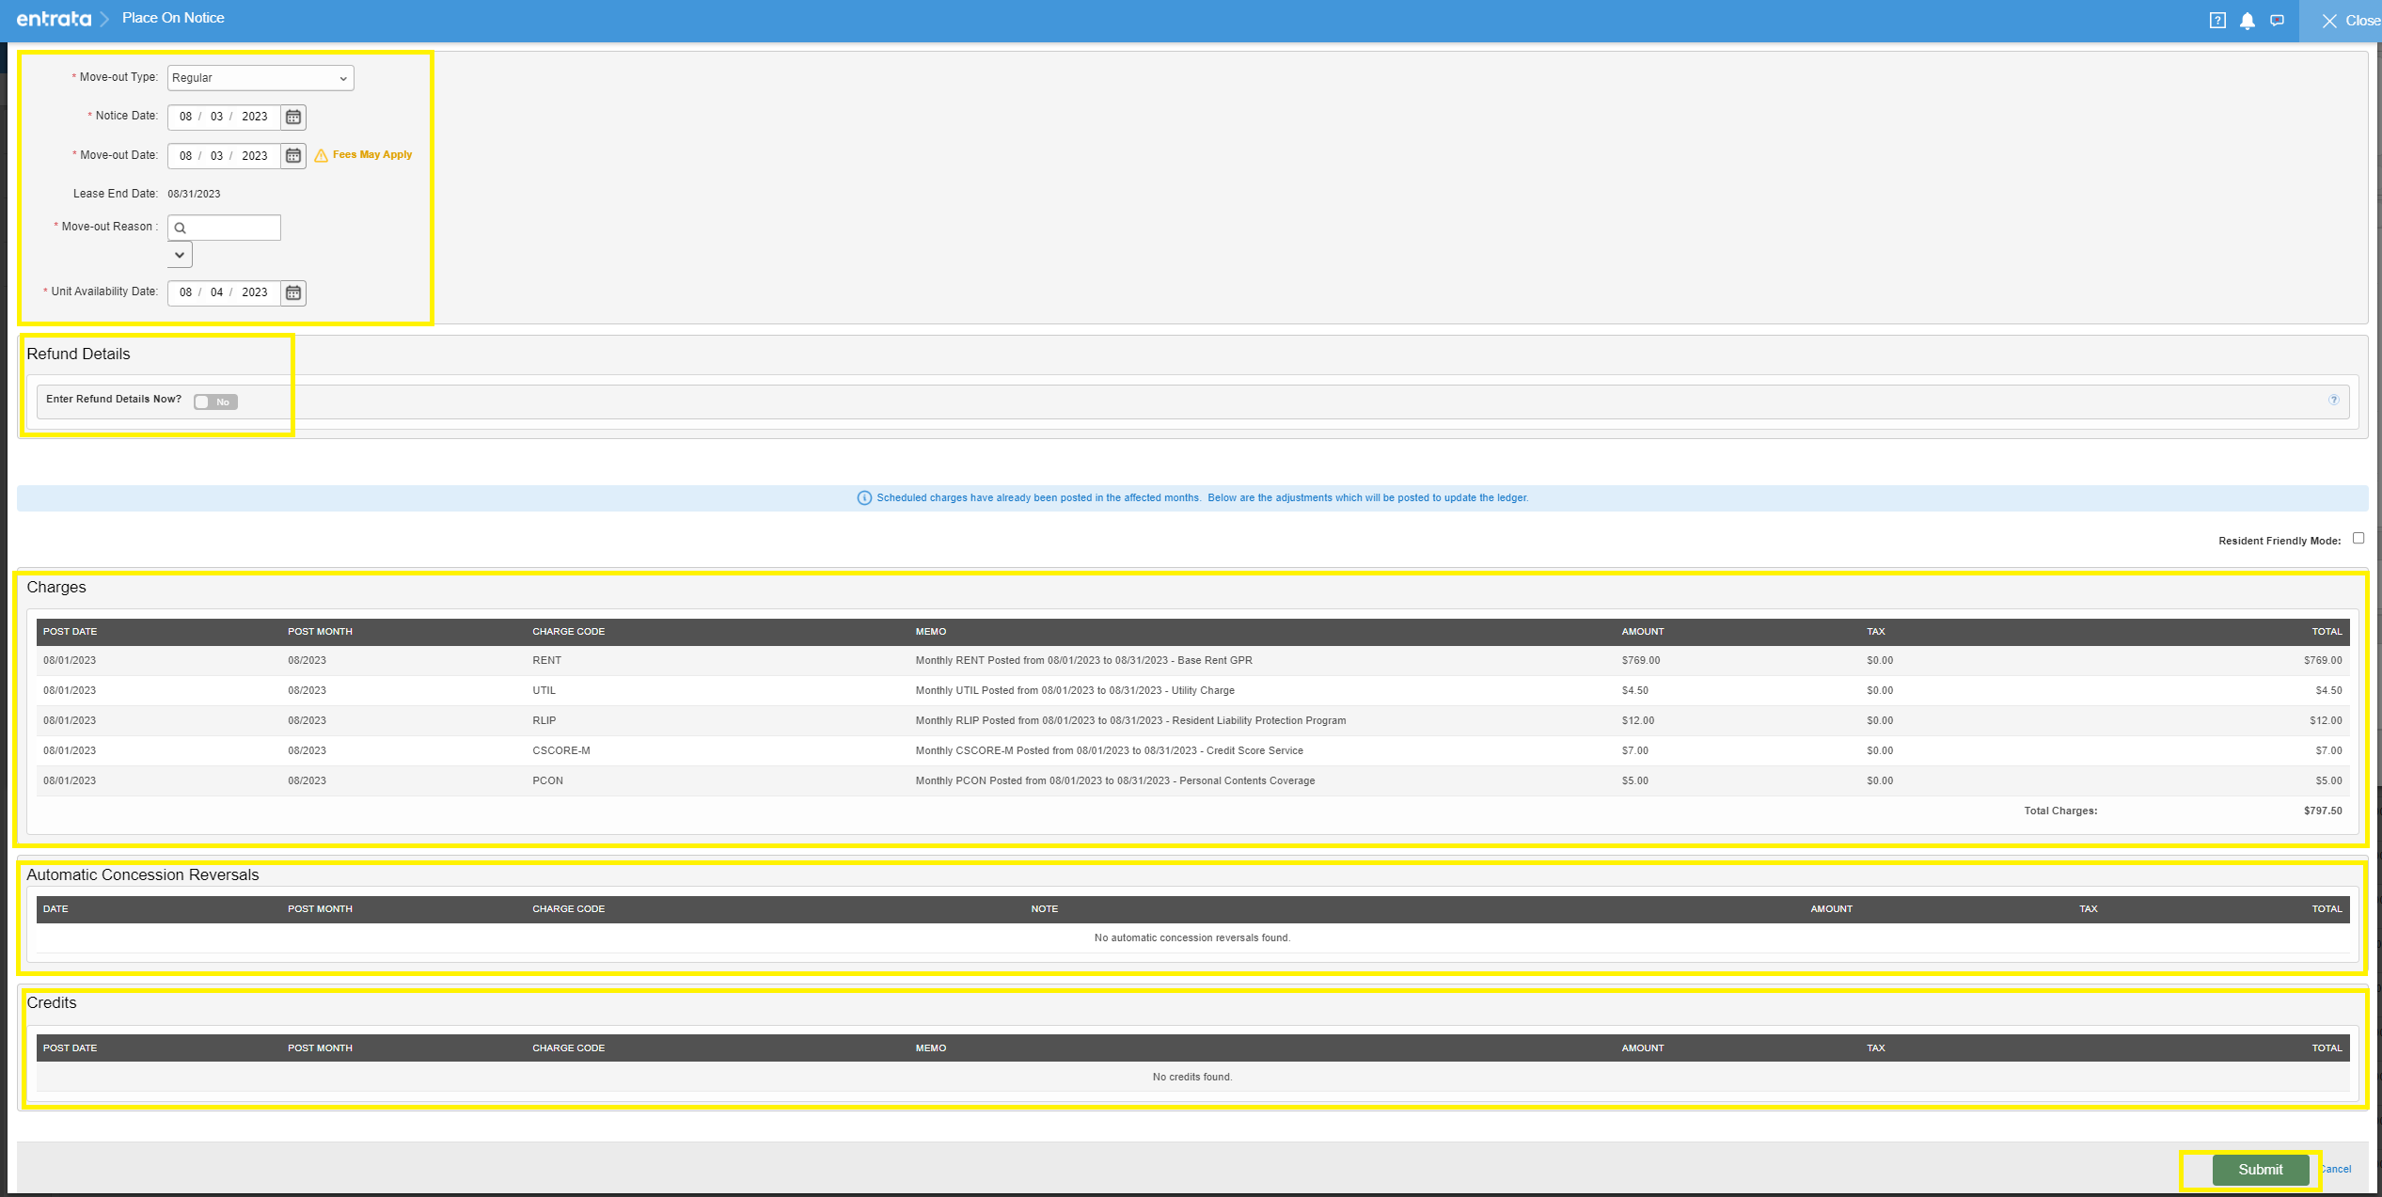Open the Move-out Date calendar picker
This screenshot has width=2382, height=1197.
click(x=293, y=156)
